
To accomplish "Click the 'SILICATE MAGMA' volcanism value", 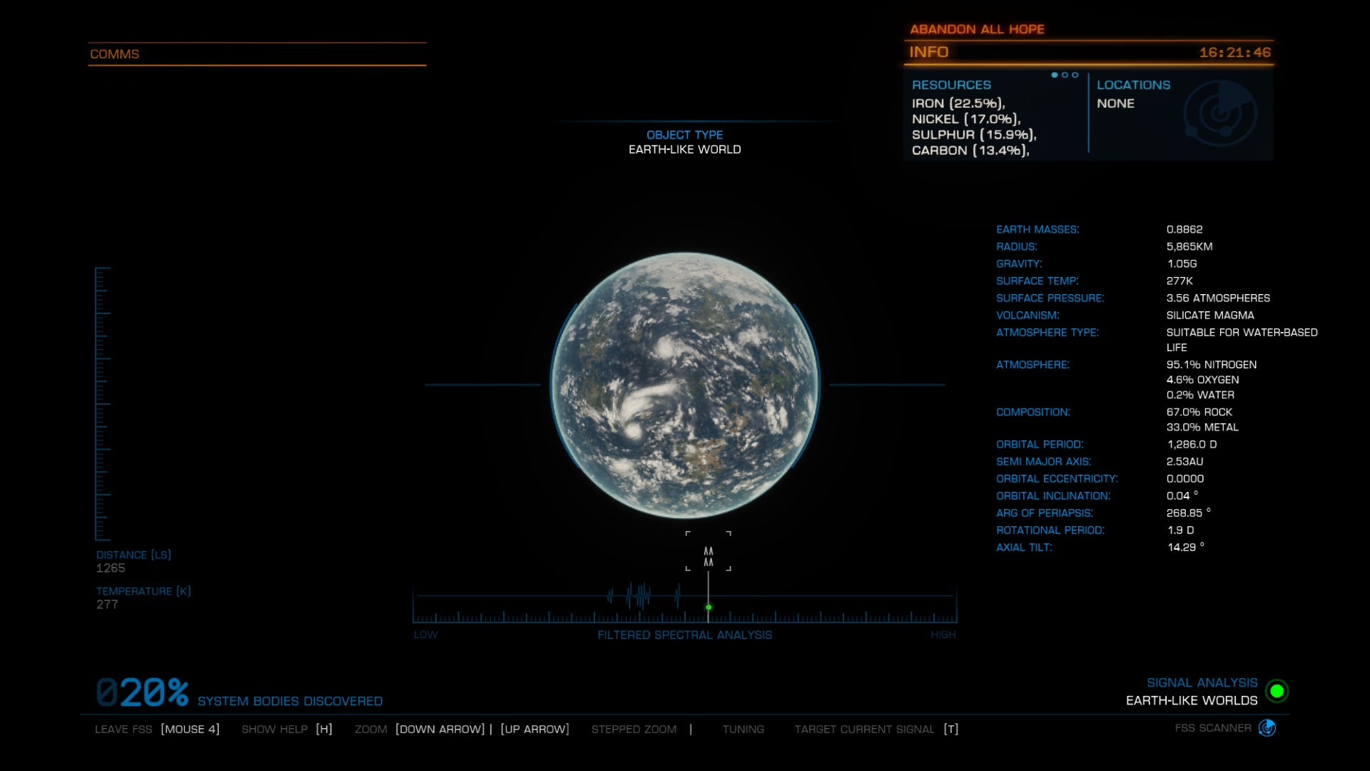I will (1210, 315).
